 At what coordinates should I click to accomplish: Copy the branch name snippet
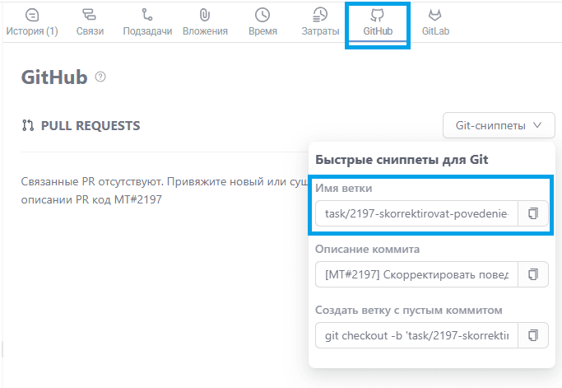pos(533,213)
